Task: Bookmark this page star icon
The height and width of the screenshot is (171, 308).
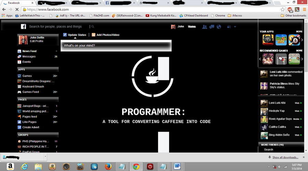Action: (282, 10)
